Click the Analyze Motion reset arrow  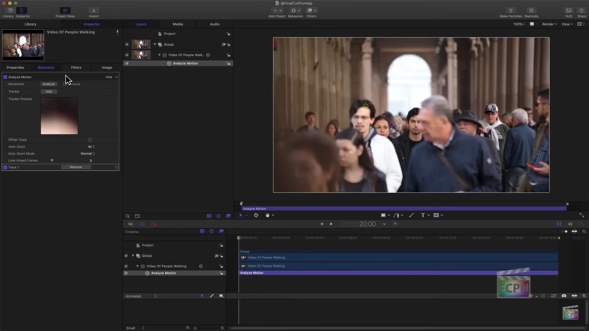(116, 167)
